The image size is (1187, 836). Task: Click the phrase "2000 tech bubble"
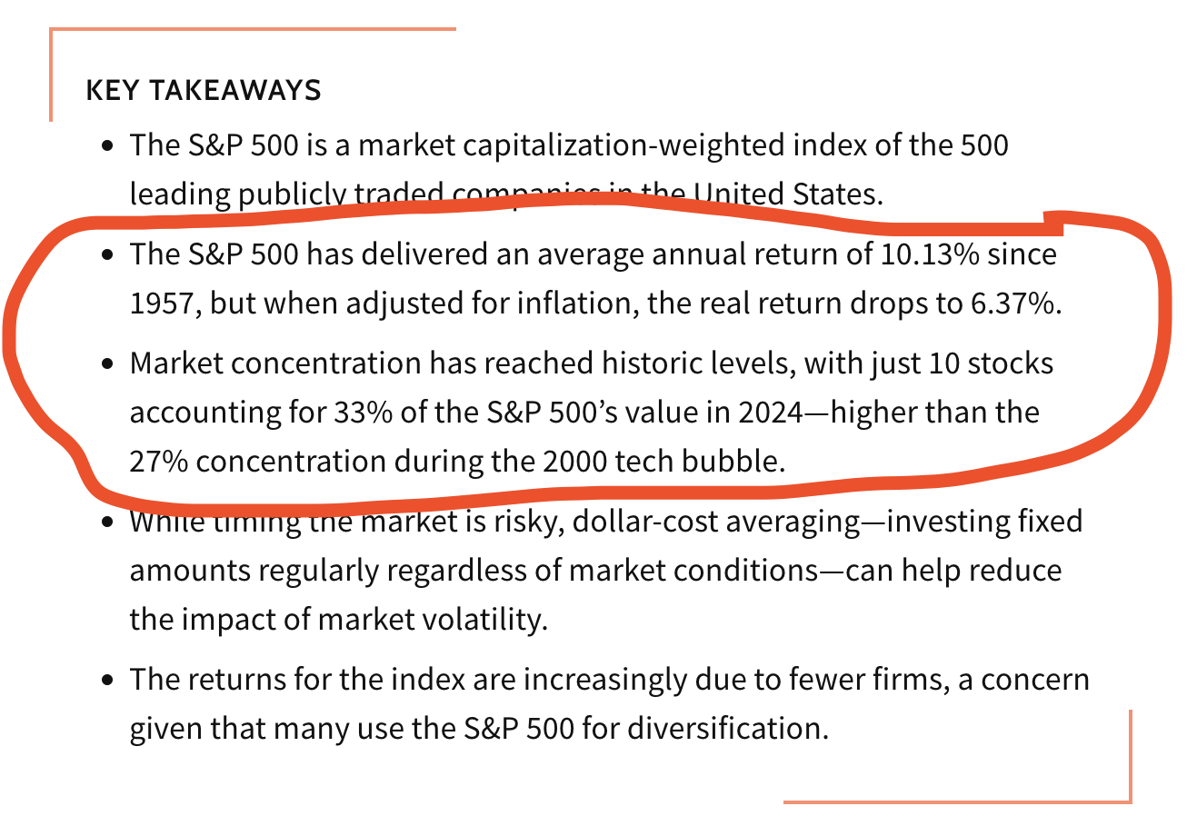coord(663,462)
